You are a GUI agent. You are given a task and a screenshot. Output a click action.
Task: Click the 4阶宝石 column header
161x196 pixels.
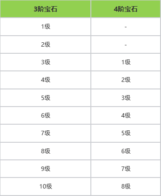[126, 9]
